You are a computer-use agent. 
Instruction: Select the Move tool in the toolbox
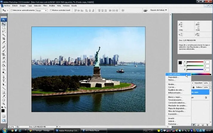(4, 24)
